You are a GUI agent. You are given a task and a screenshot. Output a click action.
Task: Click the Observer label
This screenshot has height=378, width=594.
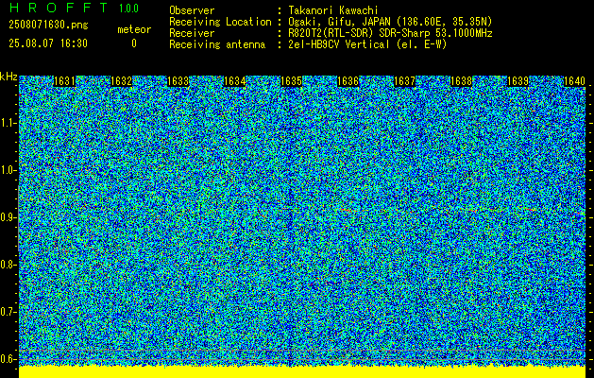tap(192, 10)
